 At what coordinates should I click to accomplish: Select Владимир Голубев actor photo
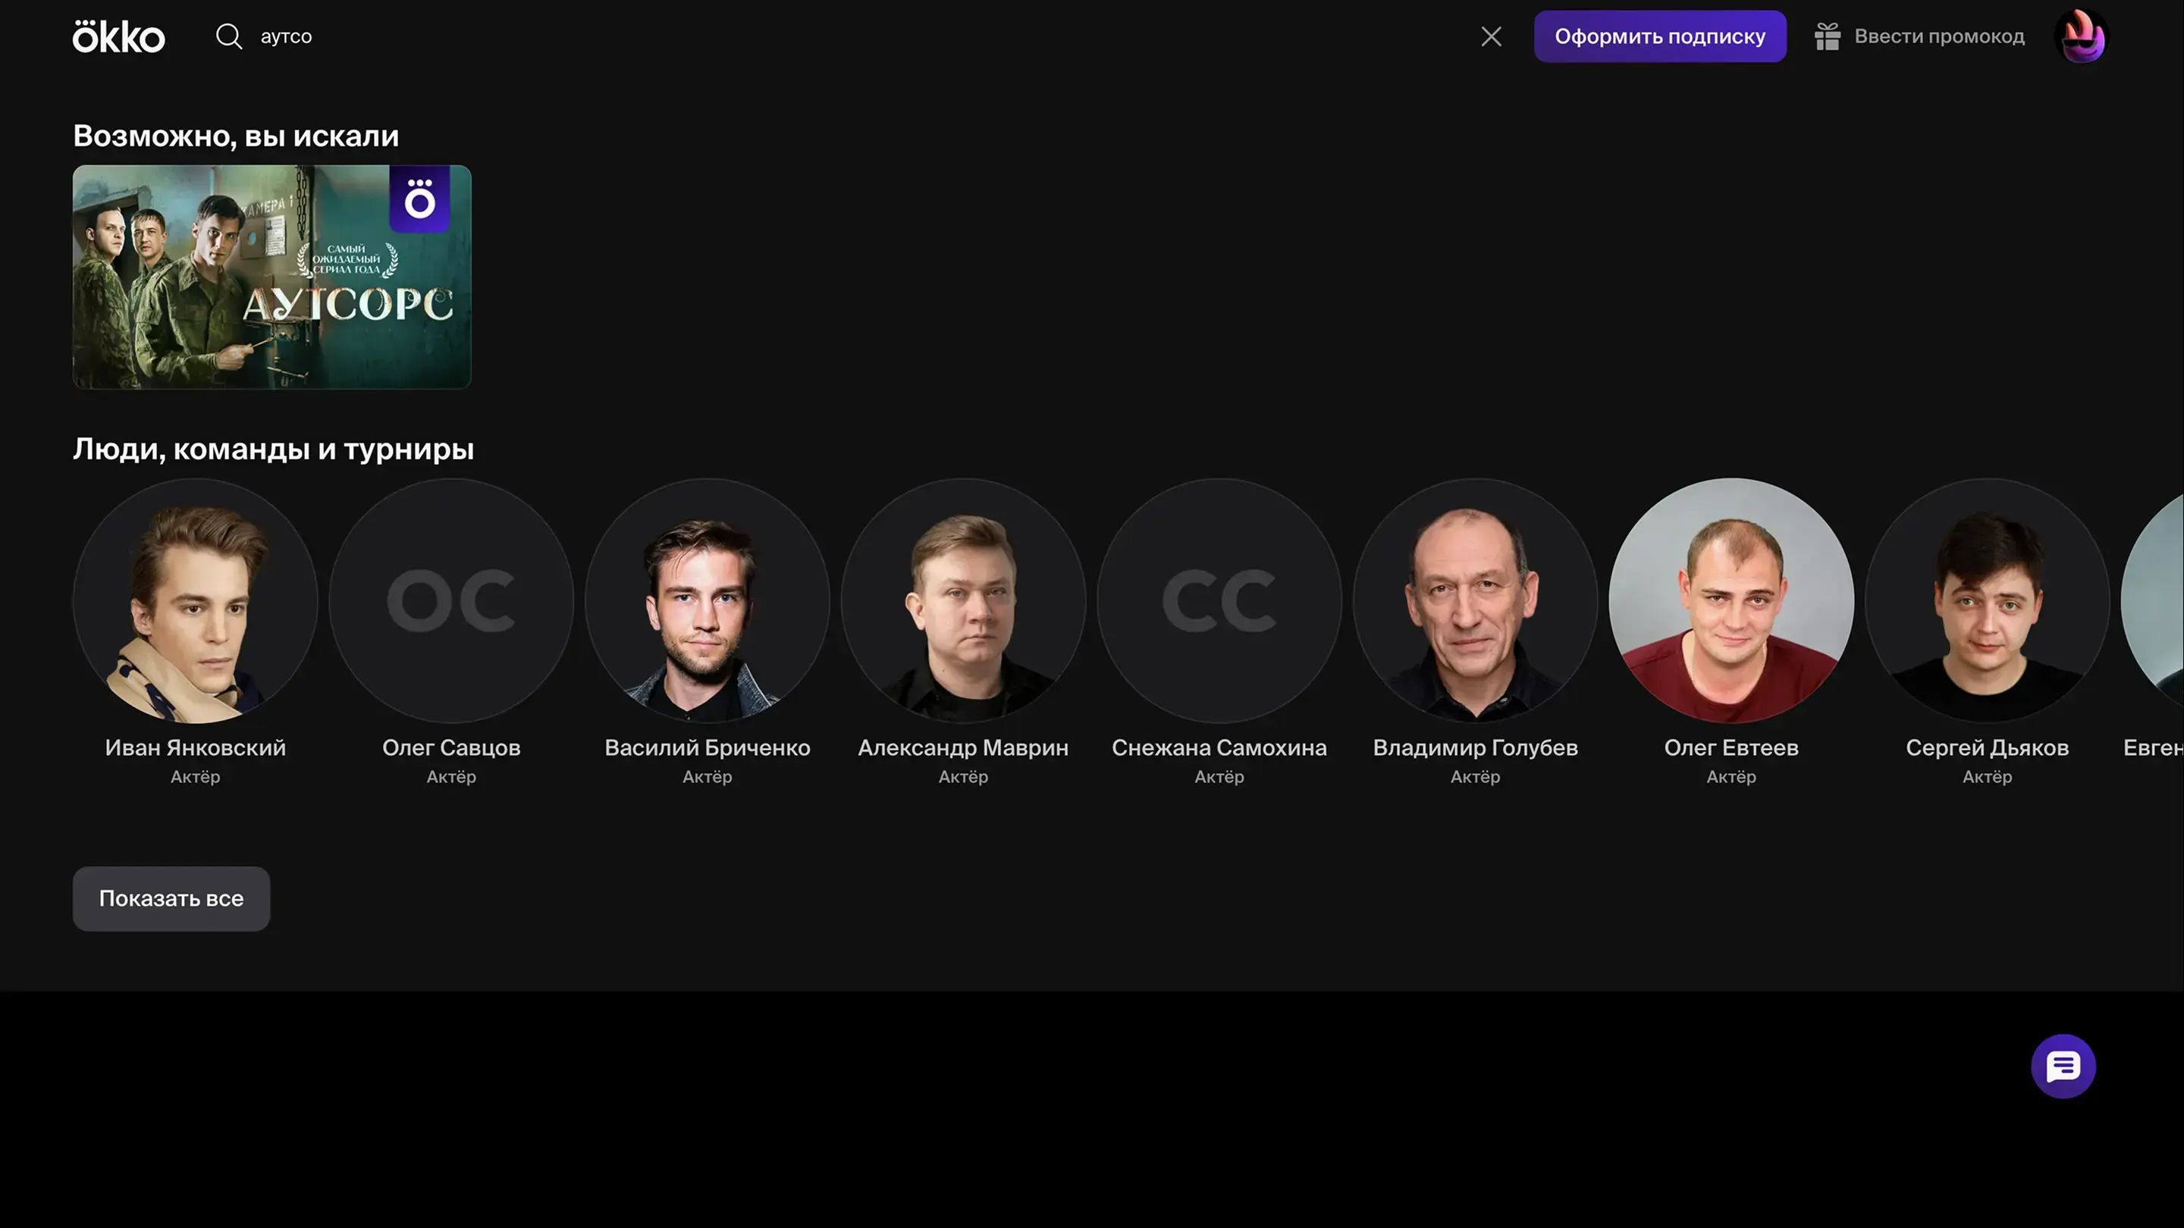tap(1475, 600)
